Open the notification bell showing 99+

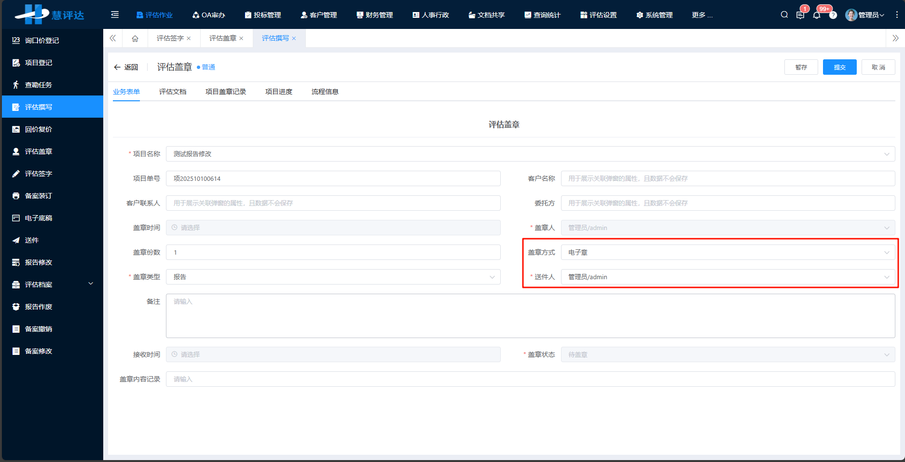point(817,14)
